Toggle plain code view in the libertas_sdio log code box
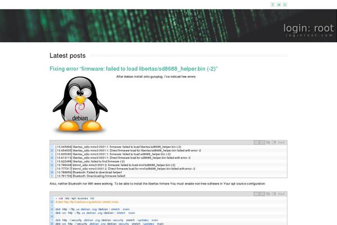The height and width of the screenshot is (225, 337). (262, 142)
